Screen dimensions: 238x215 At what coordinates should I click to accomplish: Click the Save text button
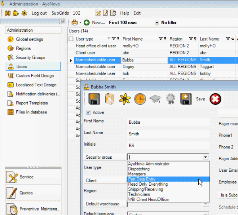200,99
